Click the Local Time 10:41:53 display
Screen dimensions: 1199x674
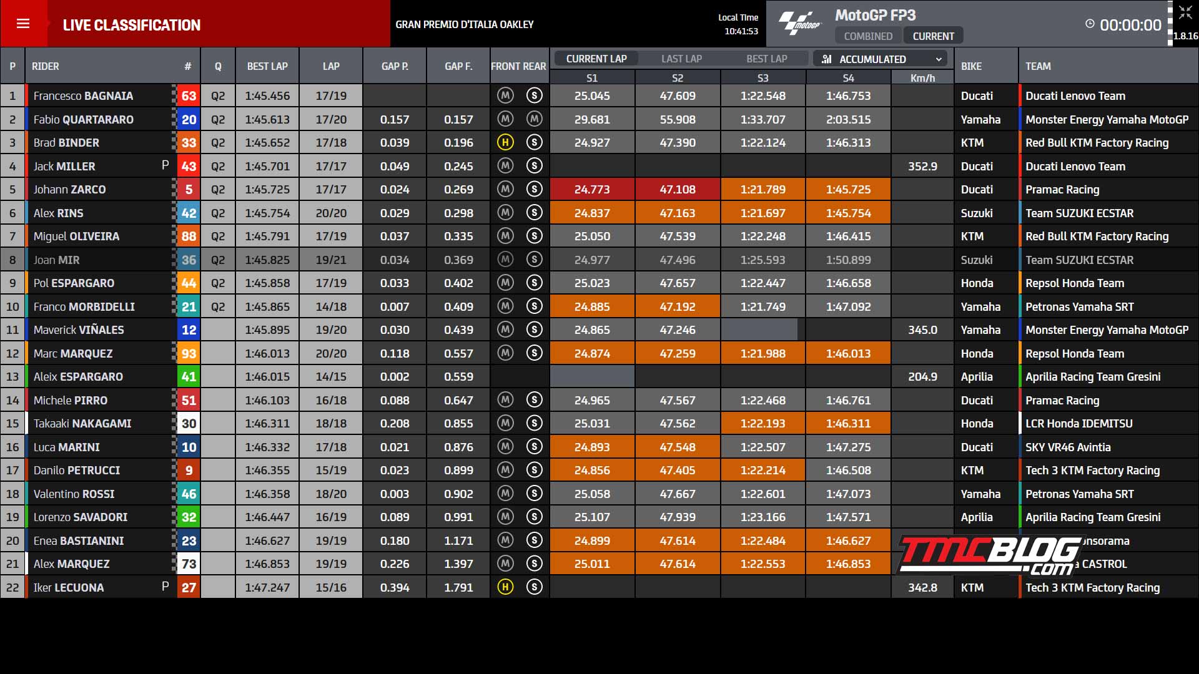(738, 24)
